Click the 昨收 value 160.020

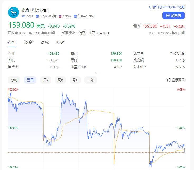click(x=54, y=60)
